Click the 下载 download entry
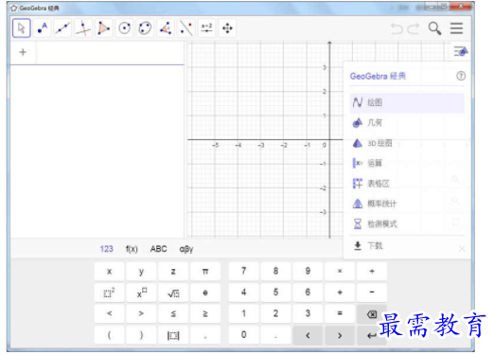 [407, 246]
